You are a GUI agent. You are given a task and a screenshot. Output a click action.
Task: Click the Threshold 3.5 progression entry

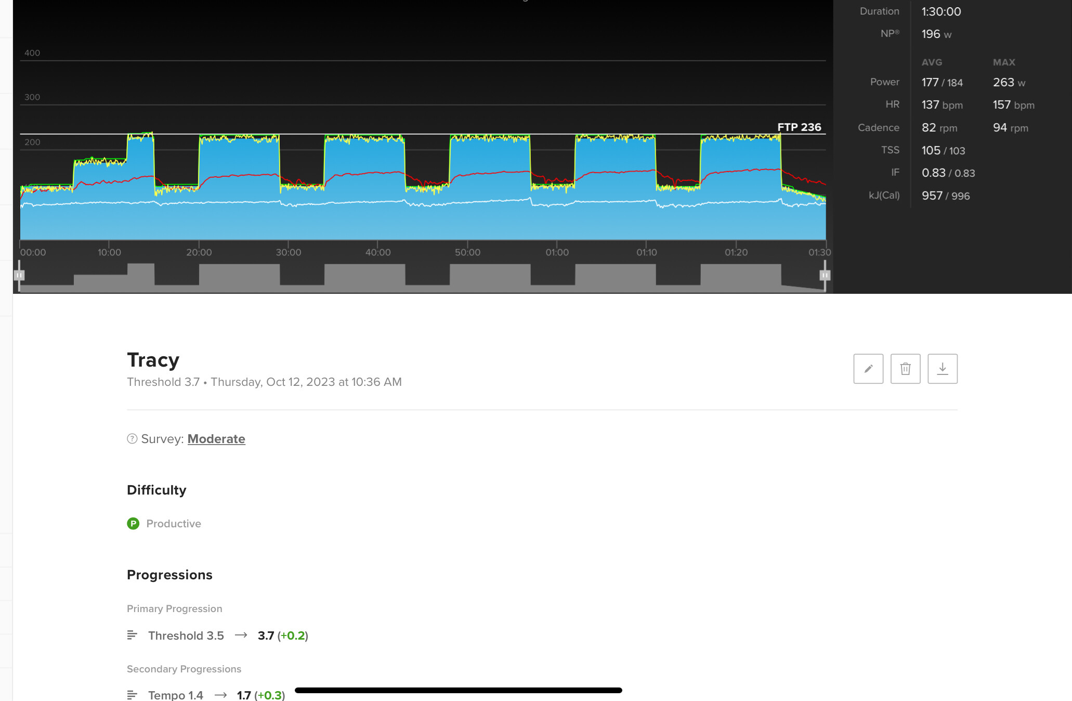point(186,635)
